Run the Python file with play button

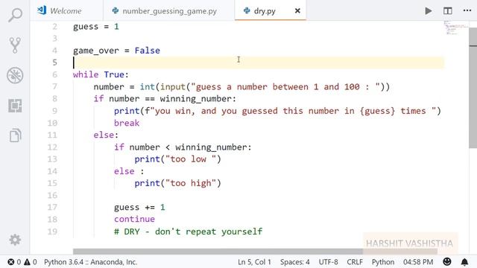428,11
